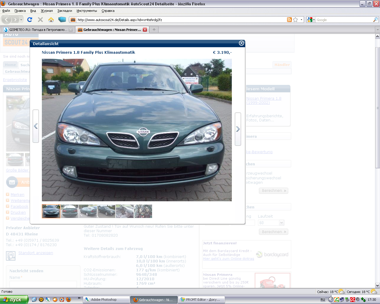Click the Drucken link

click(18, 213)
